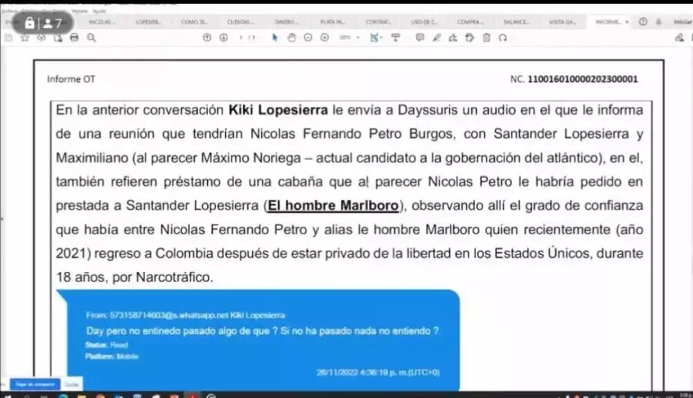Switch to the PLATA tab
The width and height of the screenshot is (693, 398).
coord(333,21)
